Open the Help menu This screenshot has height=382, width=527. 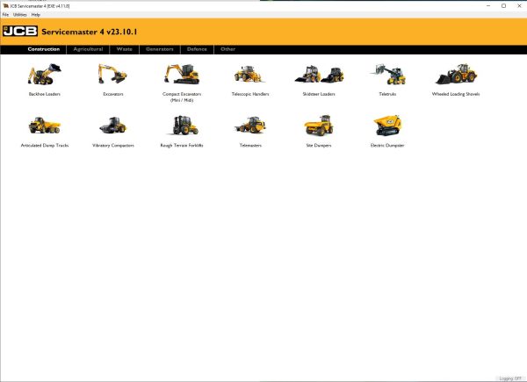[36, 15]
